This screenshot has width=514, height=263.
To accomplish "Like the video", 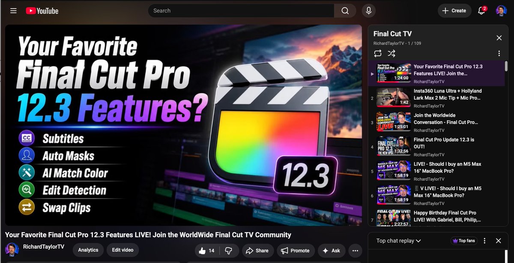I will 207,251.
